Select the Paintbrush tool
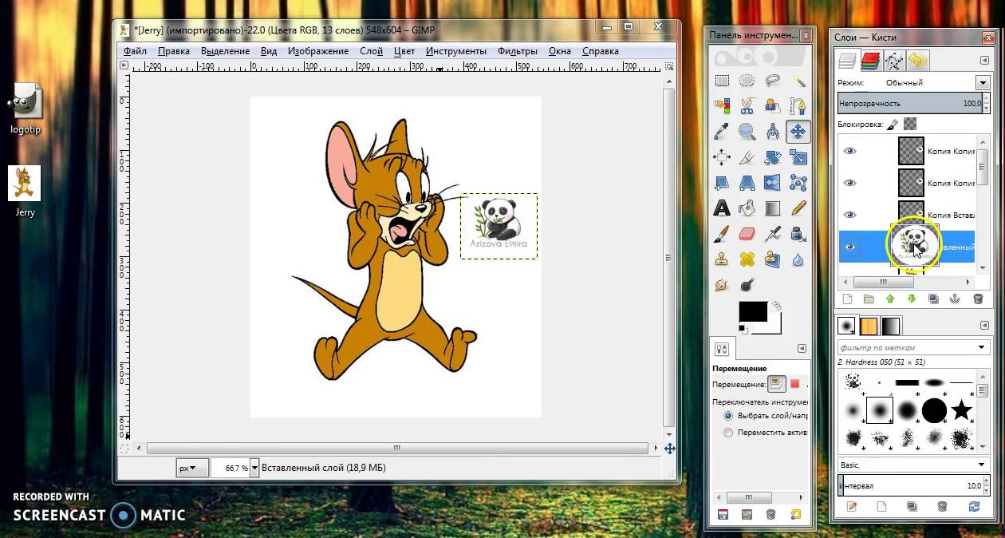 pos(722,234)
